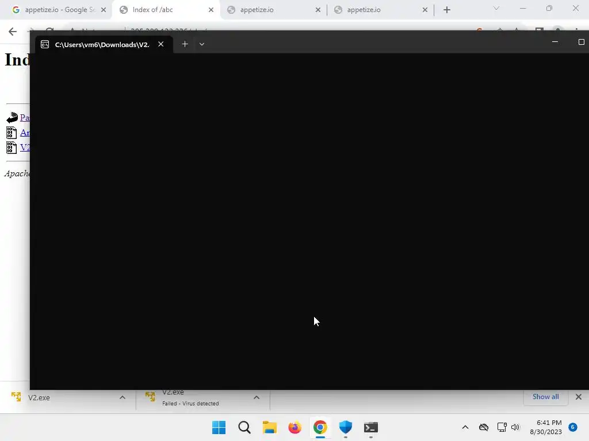The image size is (589, 441).
Task: Go back in Chrome
Action: [x=13, y=32]
